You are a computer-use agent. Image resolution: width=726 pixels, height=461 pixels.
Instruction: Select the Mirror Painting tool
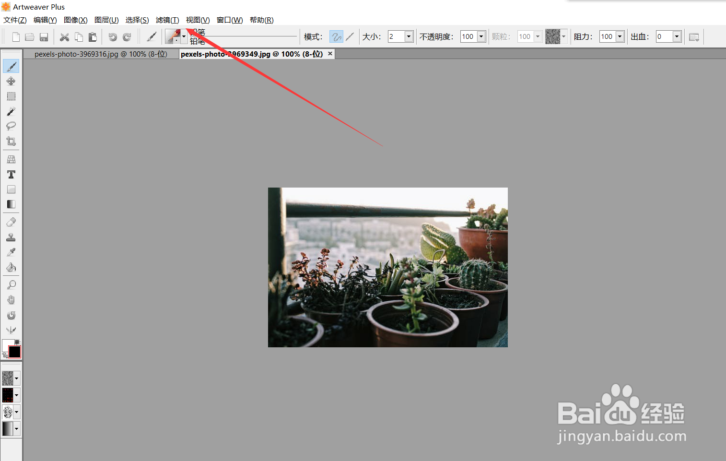[x=11, y=330]
